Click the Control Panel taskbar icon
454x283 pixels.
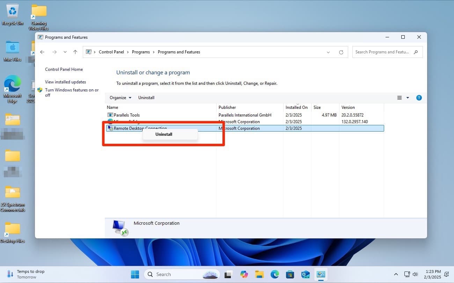click(321, 274)
